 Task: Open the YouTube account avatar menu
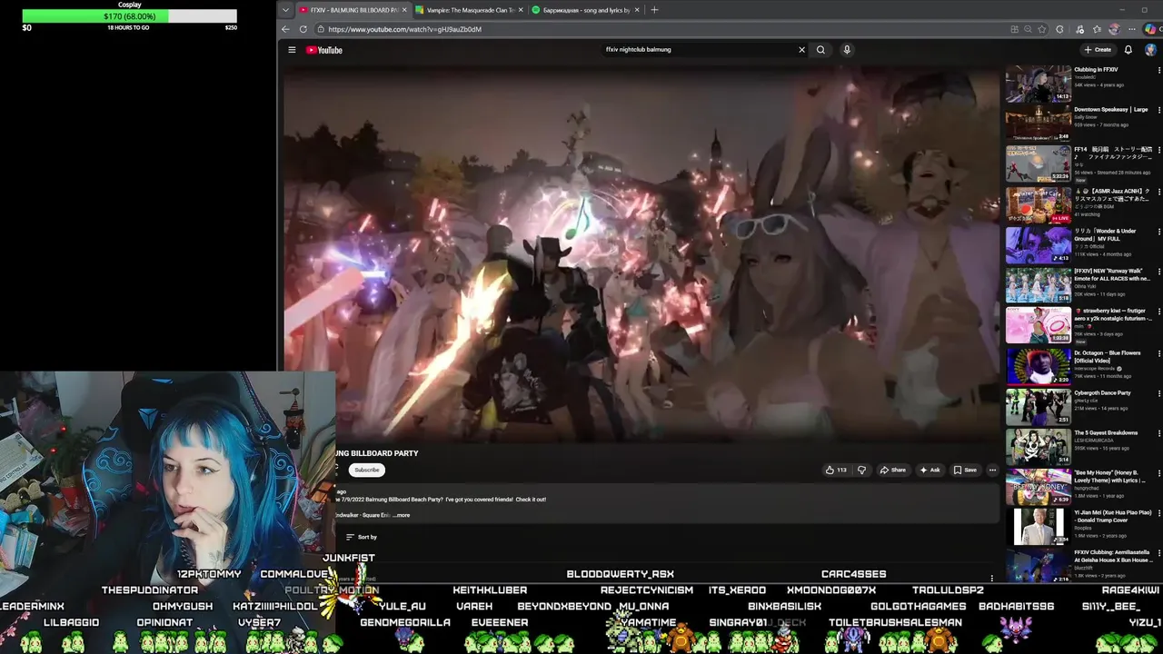[1150, 50]
